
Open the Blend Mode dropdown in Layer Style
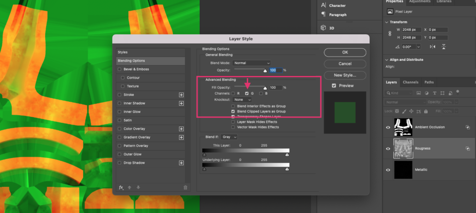click(x=251, y=63)
